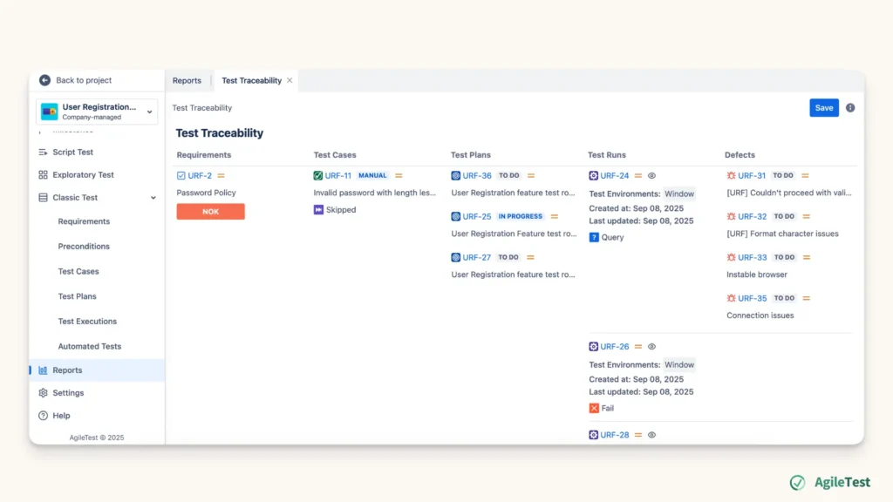Open Test Plans in the sidebar
The height and width of the screenshot is (502, 893).
tap(77, 296)
